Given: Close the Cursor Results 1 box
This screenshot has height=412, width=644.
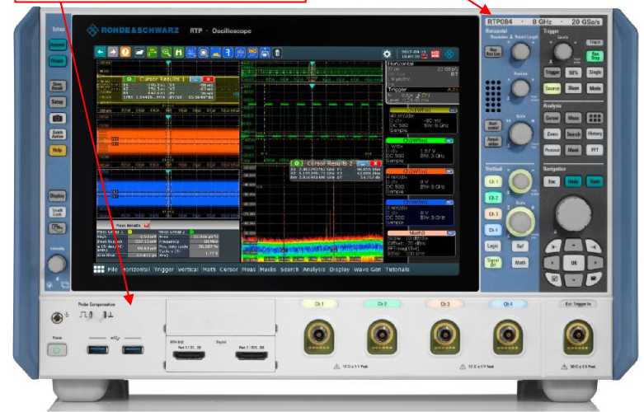Looking at the screenshot, I should pos(208,79).
